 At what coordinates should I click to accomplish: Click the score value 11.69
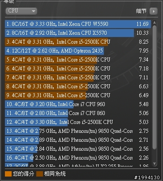pyautogui.click(x=142, y=24)
